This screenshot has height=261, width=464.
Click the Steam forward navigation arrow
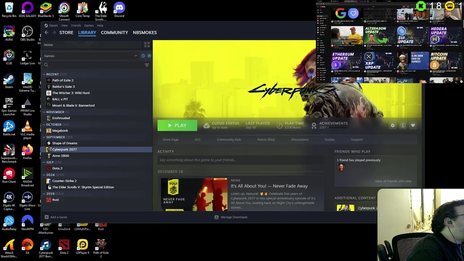pos(54,33)
